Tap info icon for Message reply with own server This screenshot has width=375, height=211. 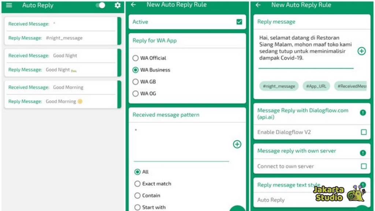363,153
